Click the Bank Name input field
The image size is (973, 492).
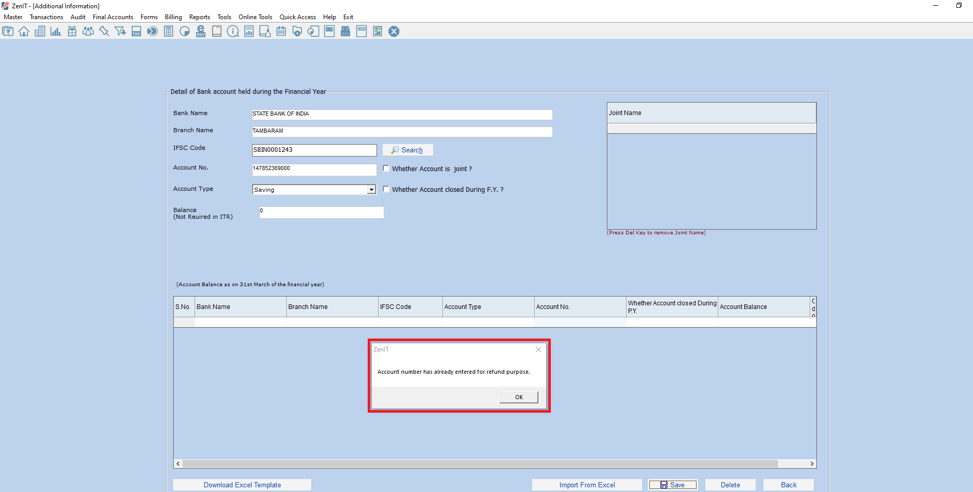click(402, 114)
